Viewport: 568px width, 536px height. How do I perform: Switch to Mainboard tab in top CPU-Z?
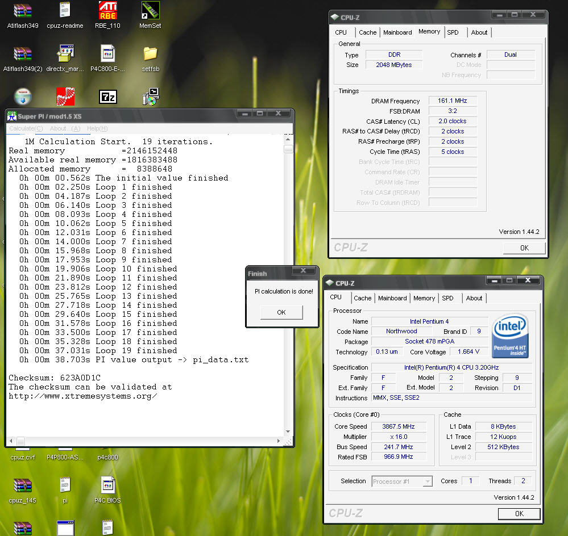397,32
